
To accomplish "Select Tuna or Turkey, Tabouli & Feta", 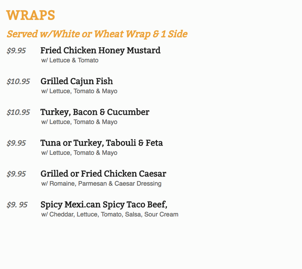I will tap(101, 143).
